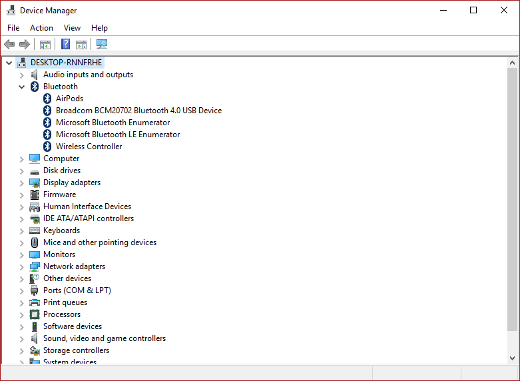Select the Wireless Controller label

(x=89, y=147)
